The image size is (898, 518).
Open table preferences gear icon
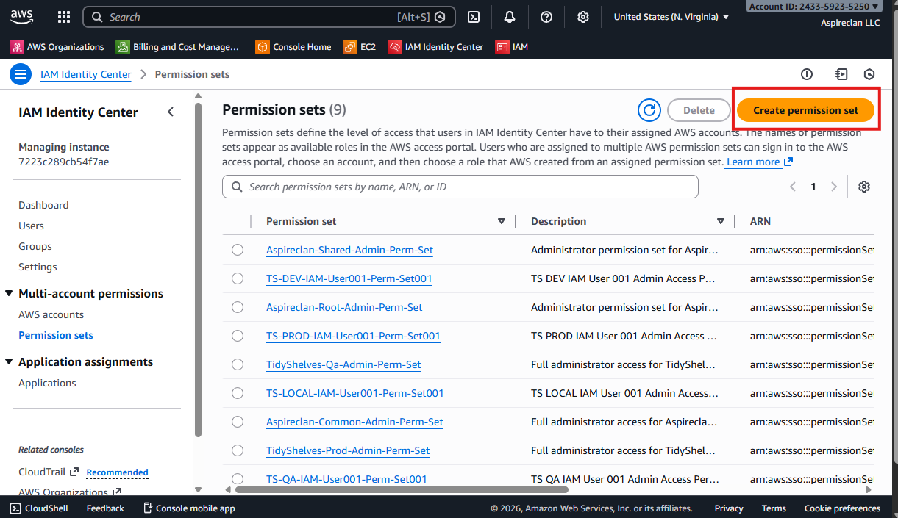[864, 187]
